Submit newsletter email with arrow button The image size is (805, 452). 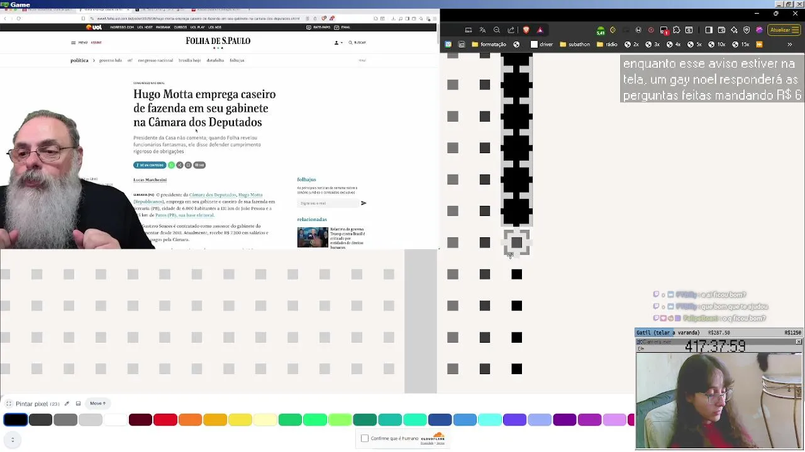(364, 203)
